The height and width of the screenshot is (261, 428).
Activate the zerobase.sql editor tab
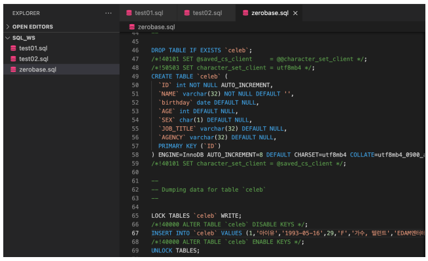(270, 13)
